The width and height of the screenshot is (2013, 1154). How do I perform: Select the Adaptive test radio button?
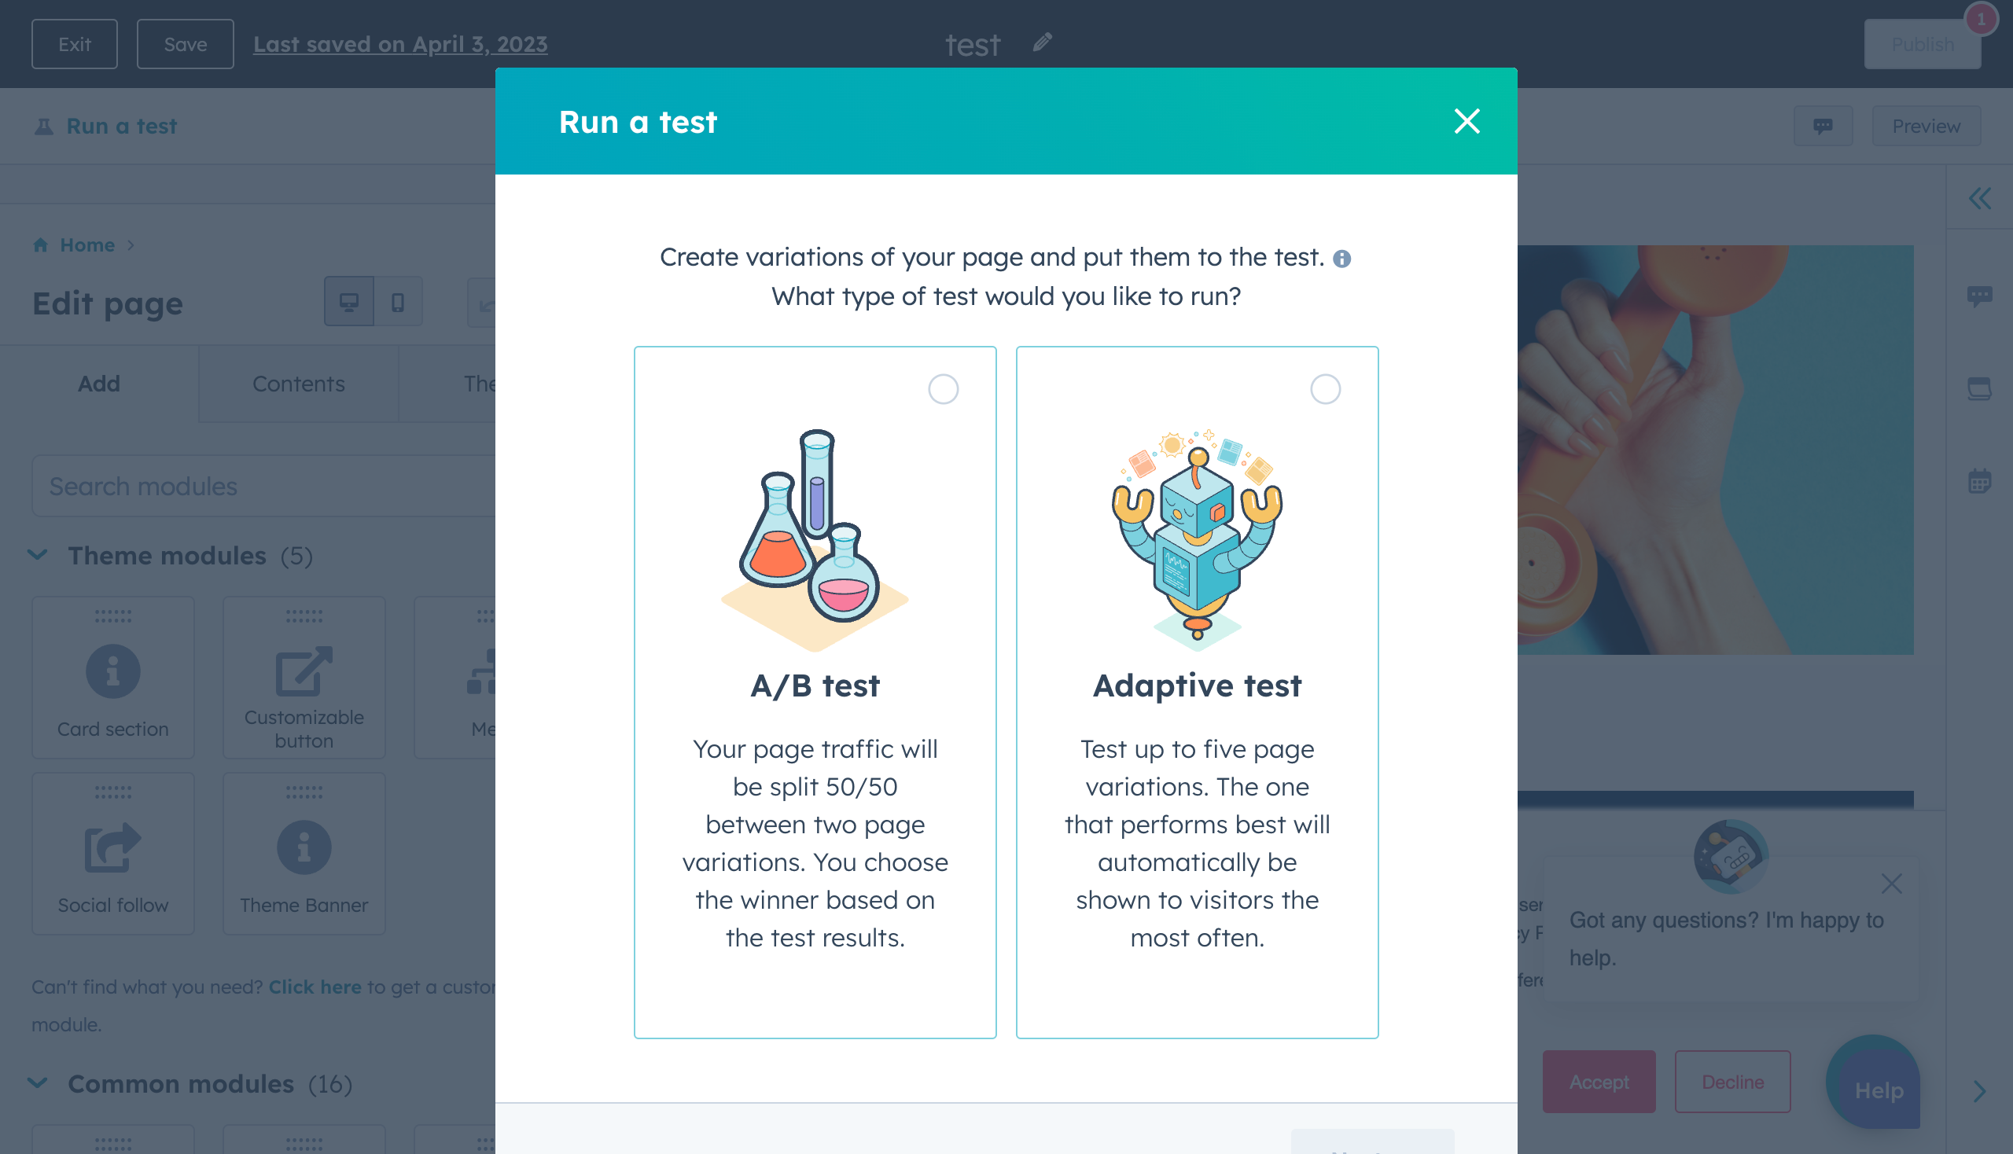coord(1324,388)
